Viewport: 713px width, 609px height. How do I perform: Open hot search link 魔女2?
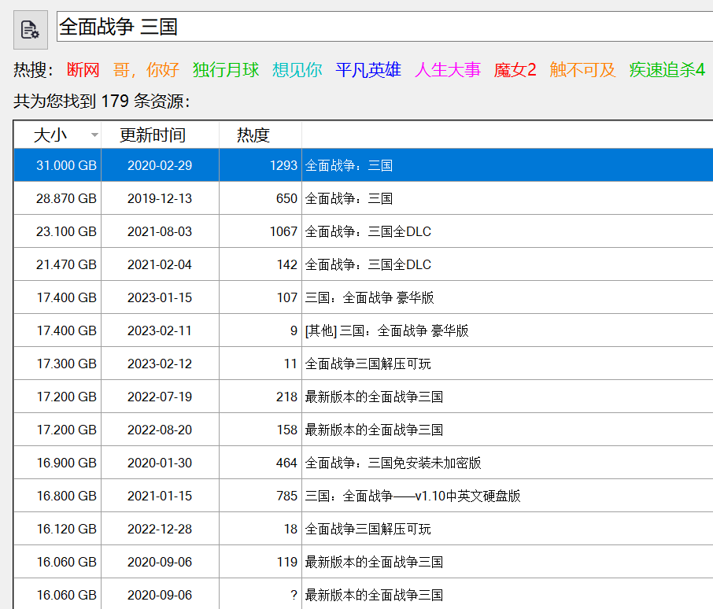click(x=515, y=70)
